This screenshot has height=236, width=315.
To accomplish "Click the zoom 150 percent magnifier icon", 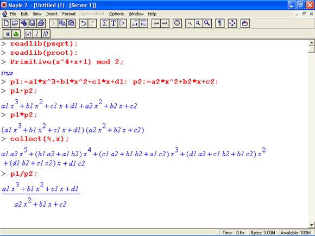I will [198, 23].
